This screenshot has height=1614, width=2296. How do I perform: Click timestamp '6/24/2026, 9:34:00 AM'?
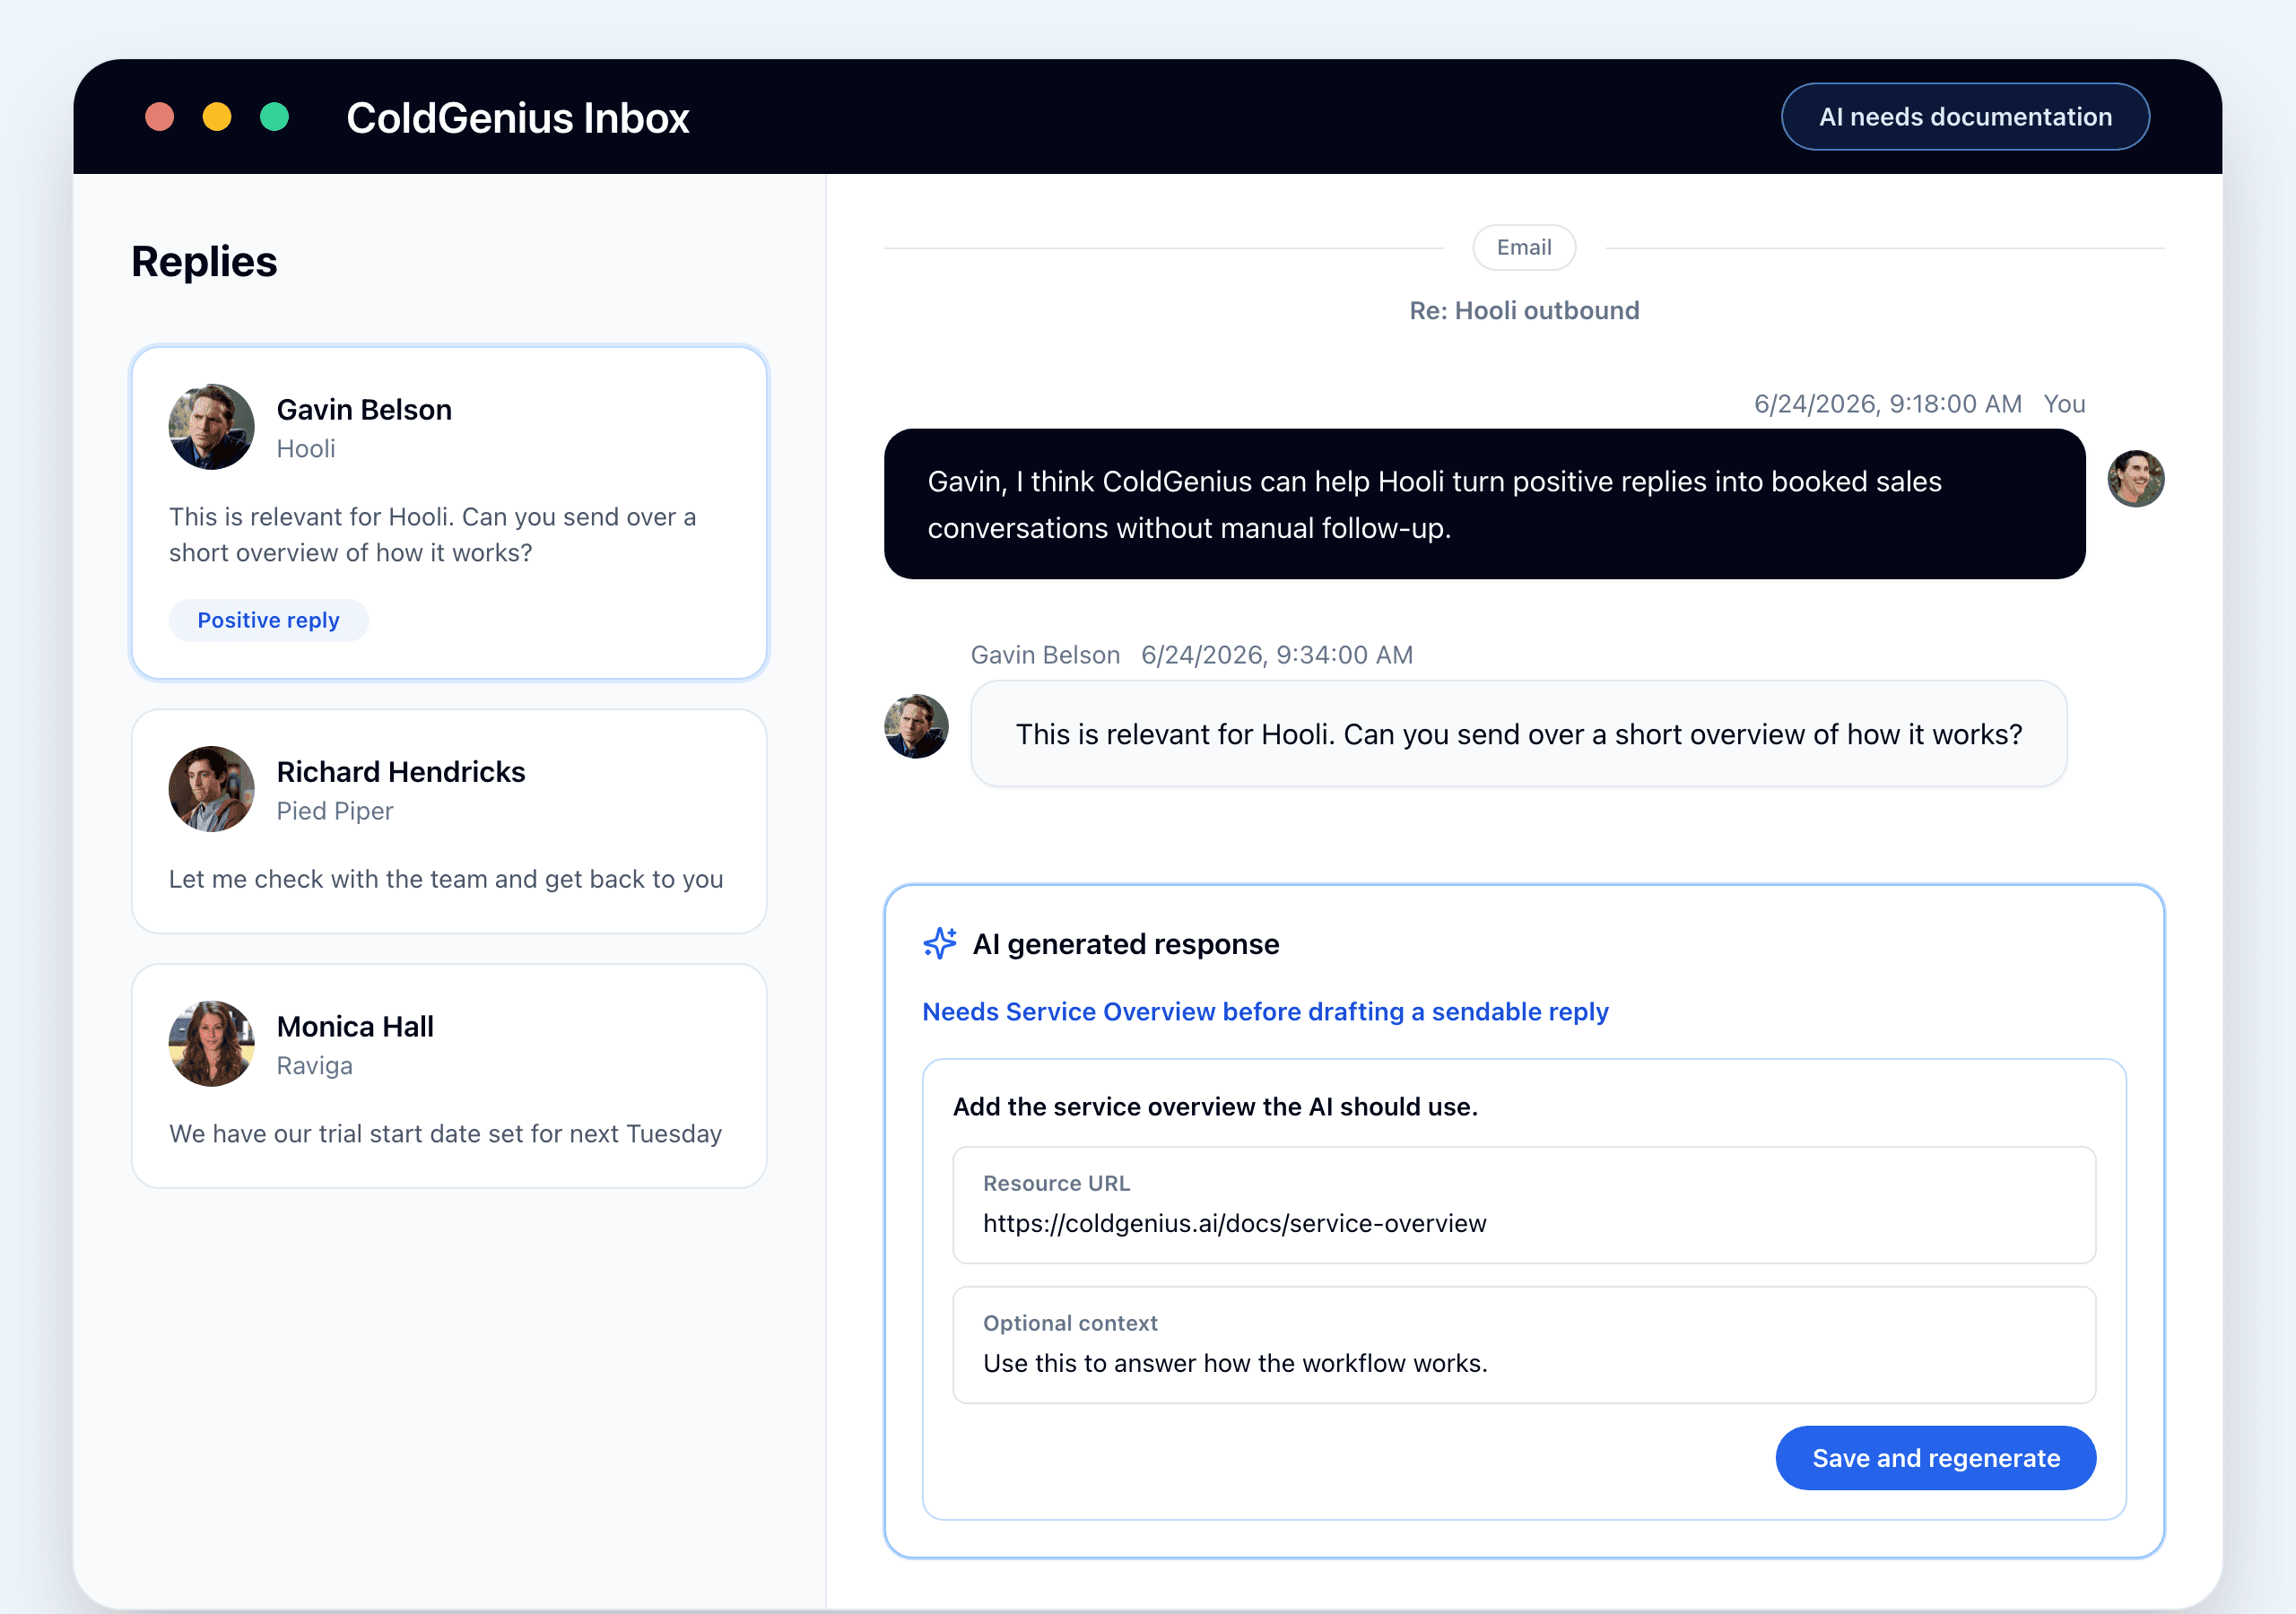pyautogui.click(x=1277, y=655)
